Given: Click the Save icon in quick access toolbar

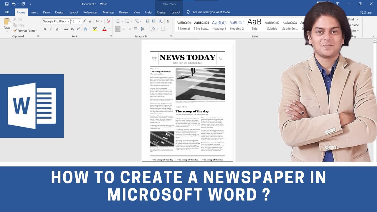Looking at the screenshot, I should pyautogui.click(x=7, y=4).
